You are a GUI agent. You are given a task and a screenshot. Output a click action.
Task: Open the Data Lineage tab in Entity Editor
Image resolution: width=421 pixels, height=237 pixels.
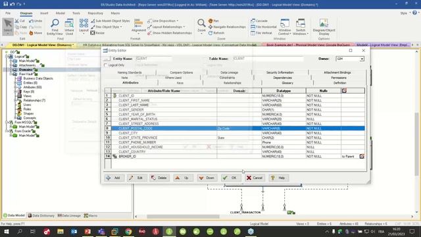coord(229,72)
